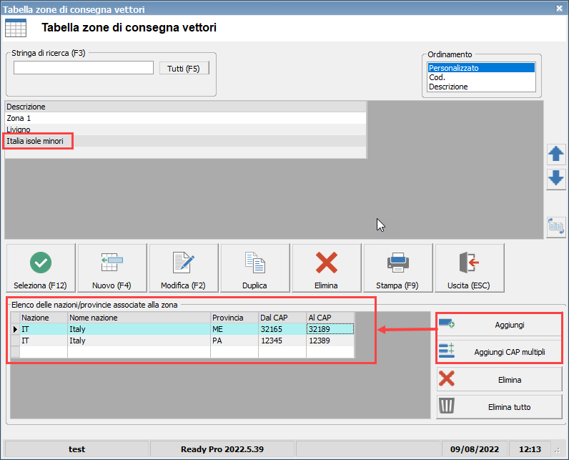The image size is (569, 460).
Task: Click the Provincia column header
Action: point(234,318)
